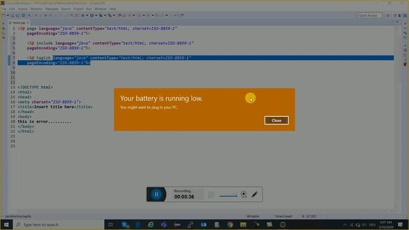Open Outlook from the taskbar
The image size is (409, 230).
203,224
